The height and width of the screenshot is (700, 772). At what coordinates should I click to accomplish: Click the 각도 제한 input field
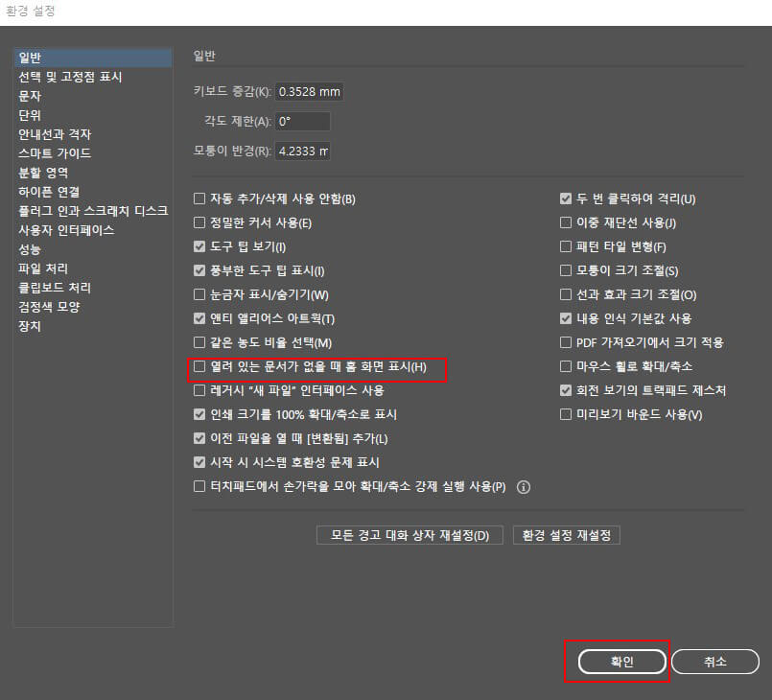[302, 121]
